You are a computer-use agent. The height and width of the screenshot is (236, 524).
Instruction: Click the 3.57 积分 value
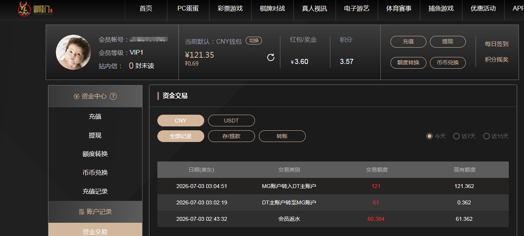347,62
